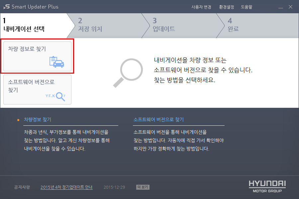
Task: Click the text 하지만 가장 정확하게 찾는 방법입니다.
Action: click(x=171, y=149)
